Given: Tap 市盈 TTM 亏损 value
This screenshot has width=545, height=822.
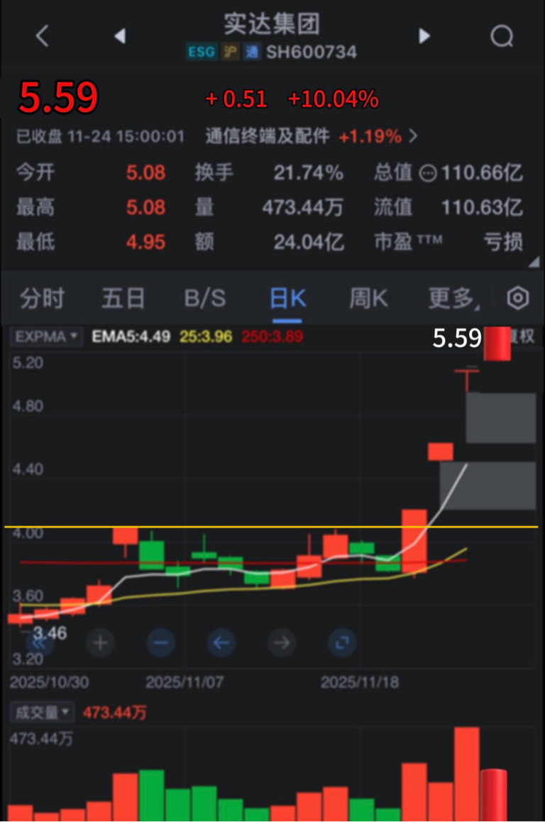Looking at the screenshot, I should pyautogui.click(x=502, y=242).
